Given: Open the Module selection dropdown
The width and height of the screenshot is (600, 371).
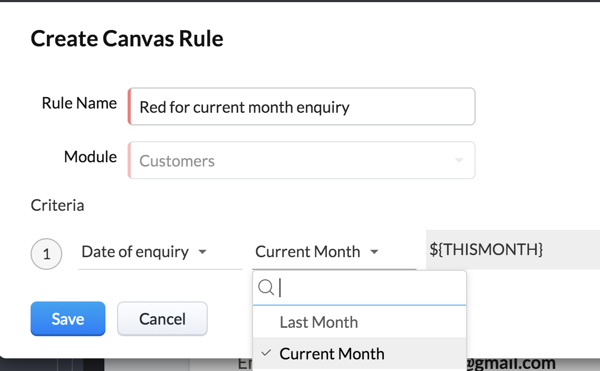Looking at the screenshot, I should pyautogui.click(x=302, y=160).
